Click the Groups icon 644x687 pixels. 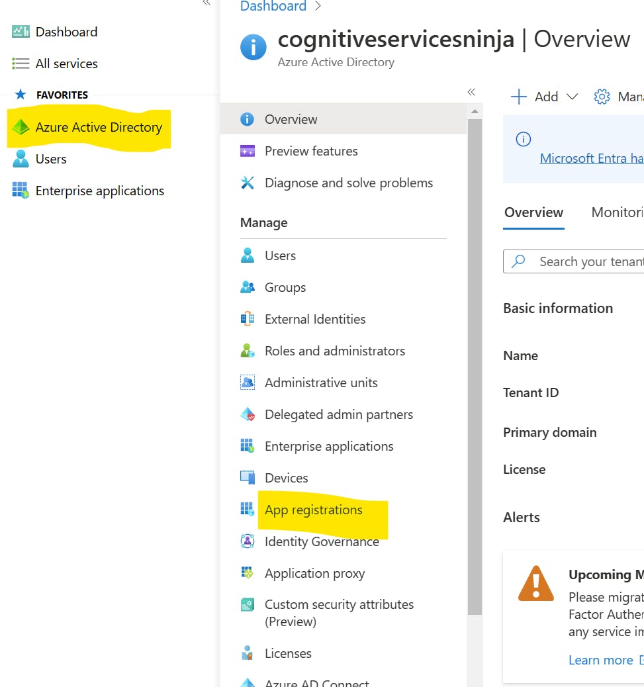(x=247, y=287)
